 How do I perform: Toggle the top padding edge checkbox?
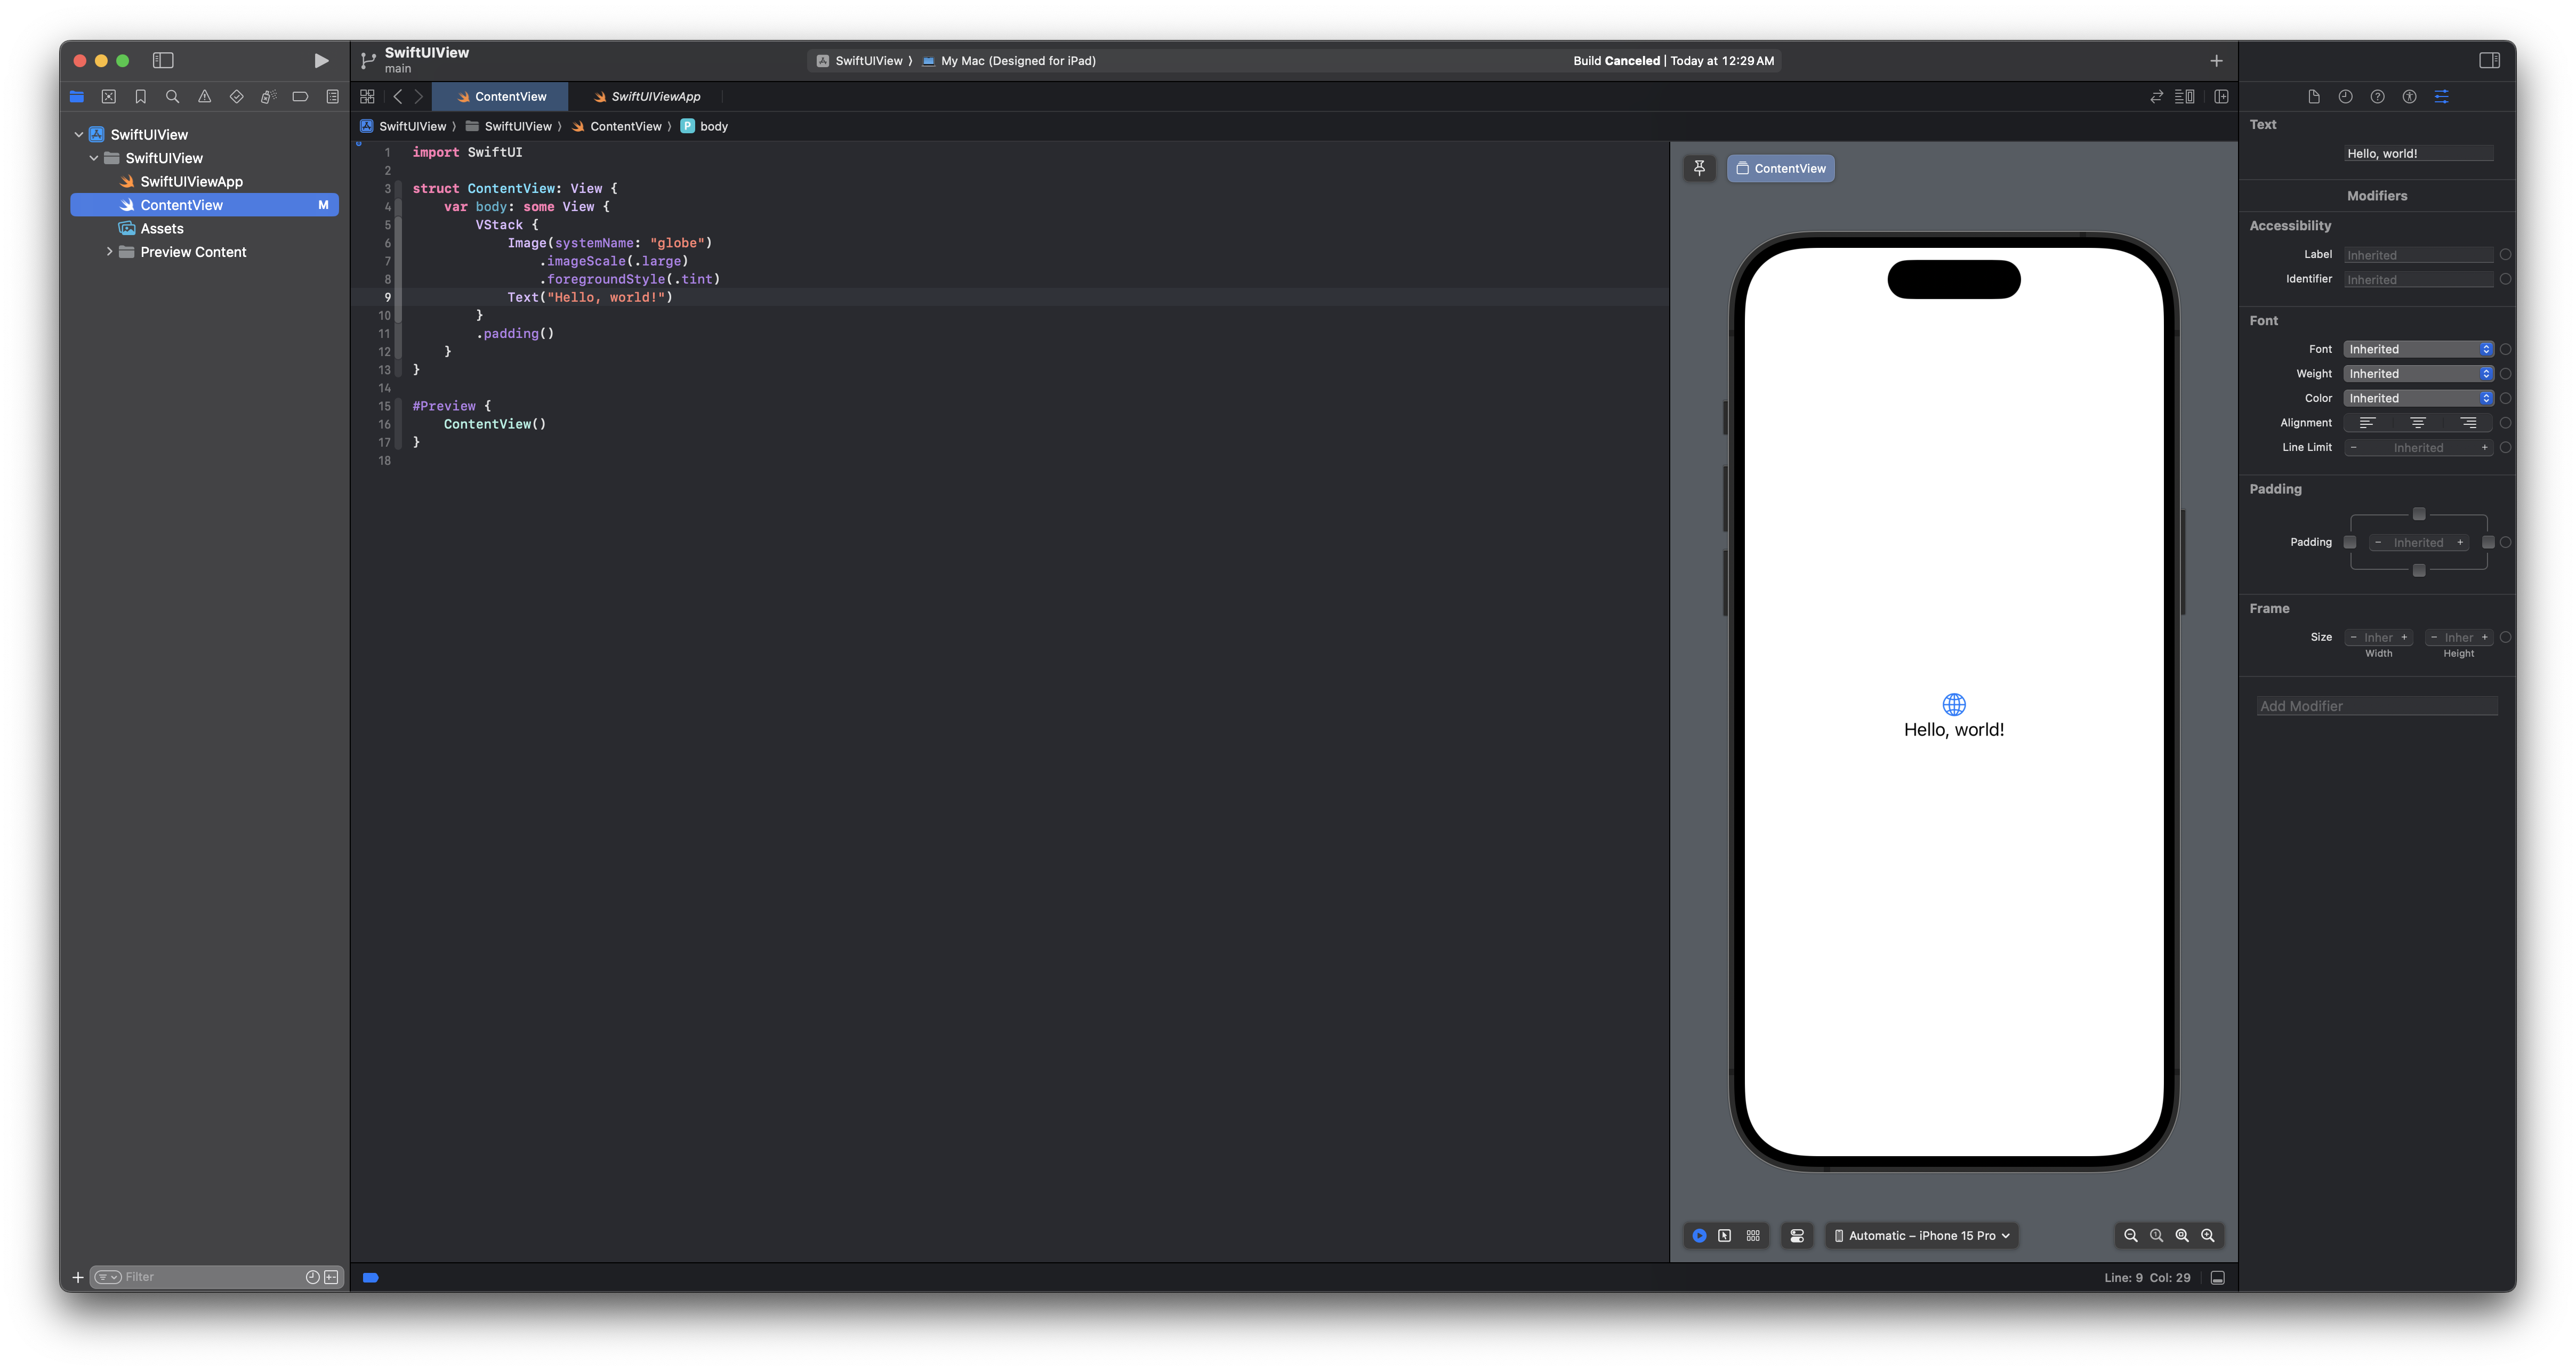tap(2418, 514)
